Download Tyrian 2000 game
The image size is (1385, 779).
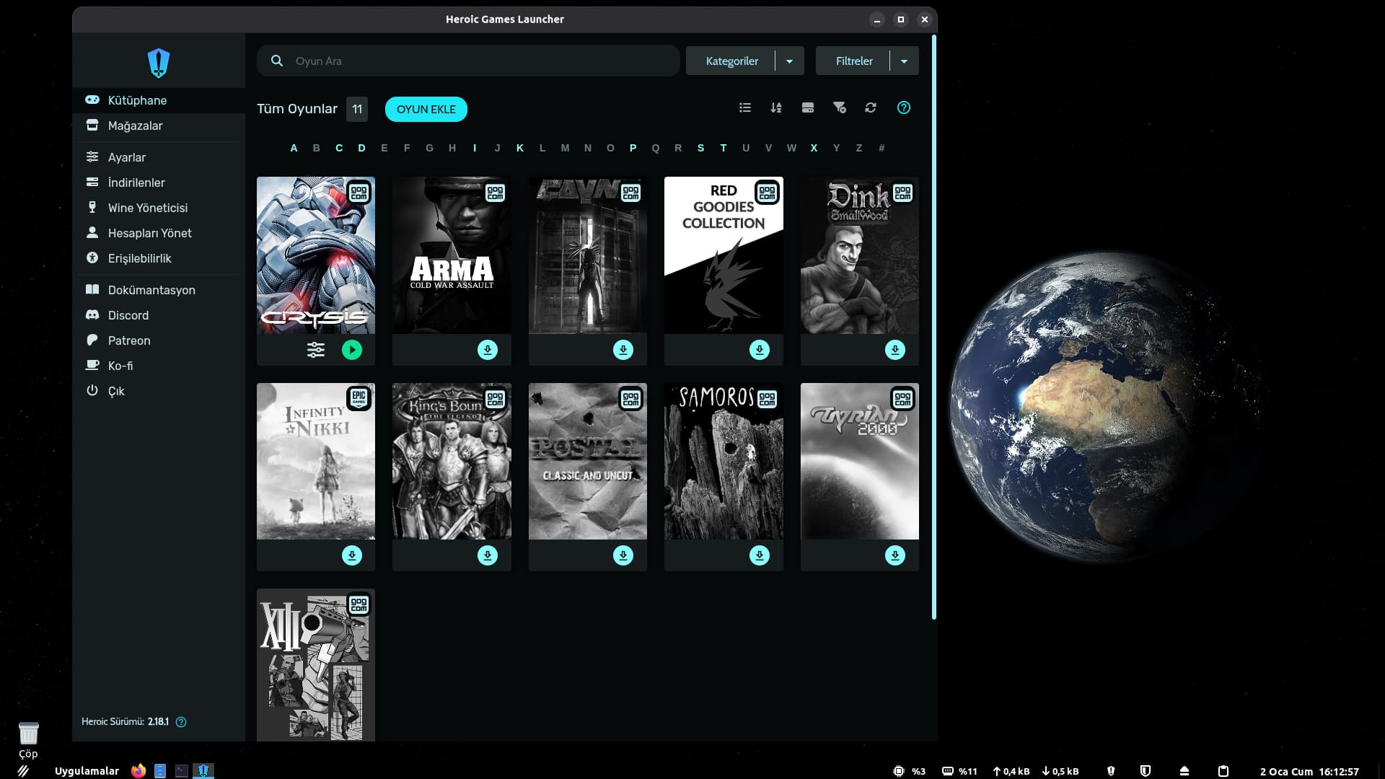coord(895,555)
